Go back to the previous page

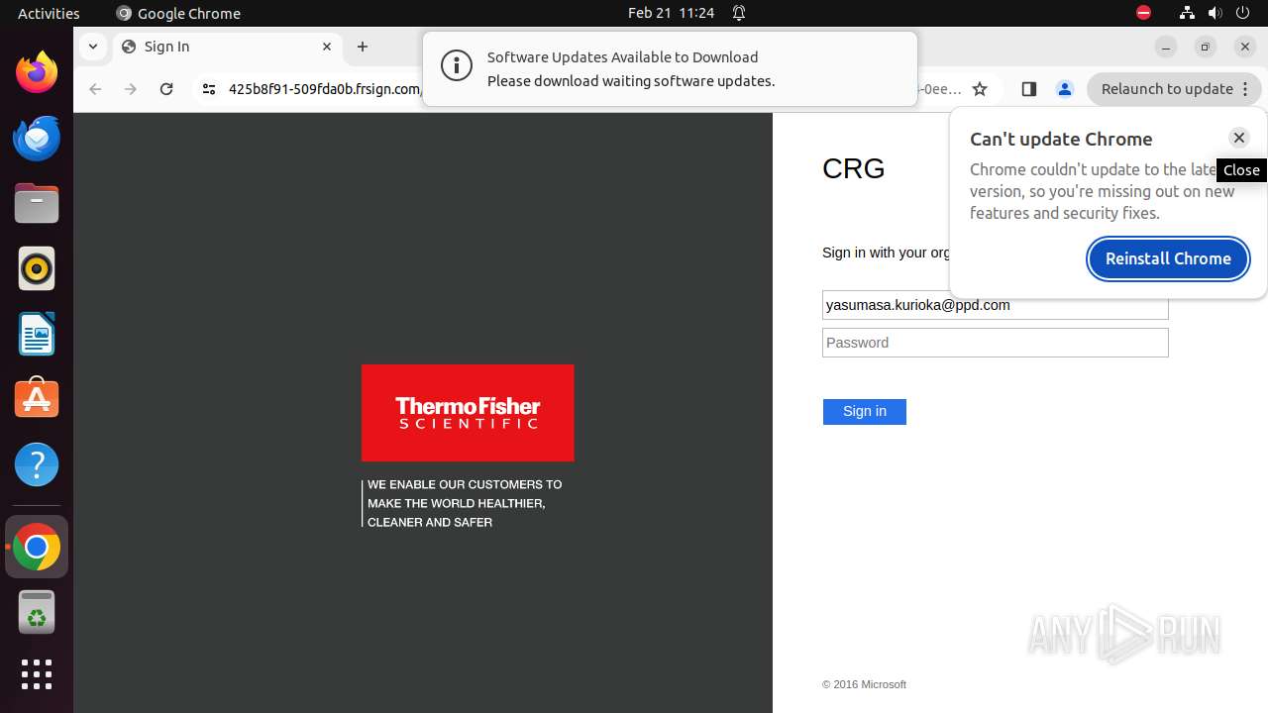tap(95, 89)
